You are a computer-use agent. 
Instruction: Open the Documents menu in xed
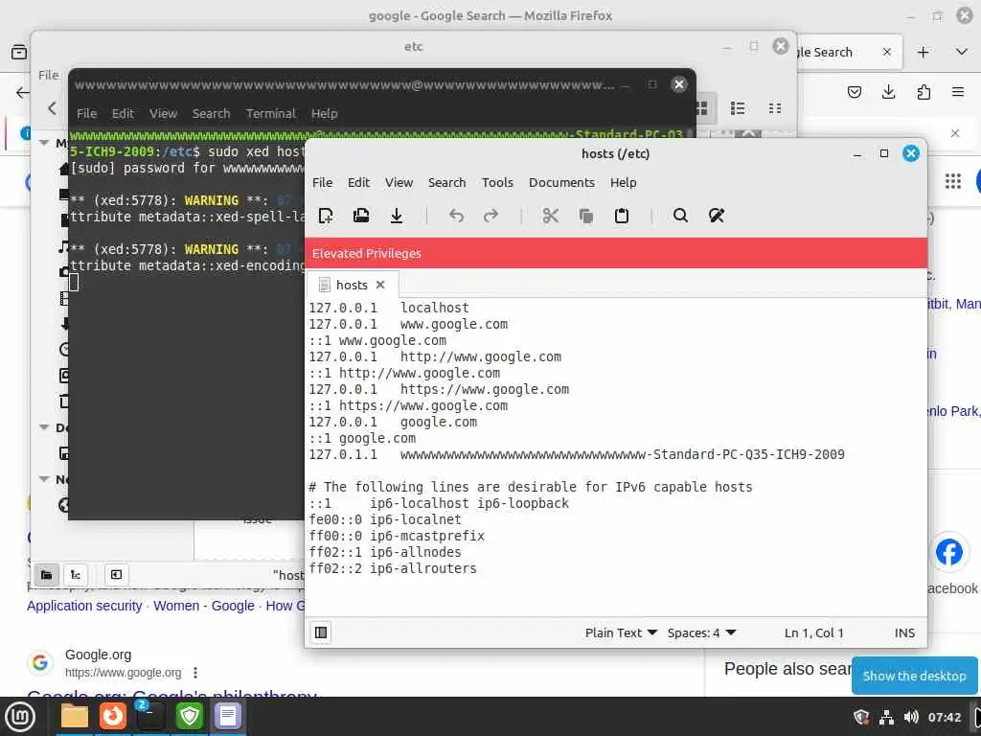[x=561, y=182]
